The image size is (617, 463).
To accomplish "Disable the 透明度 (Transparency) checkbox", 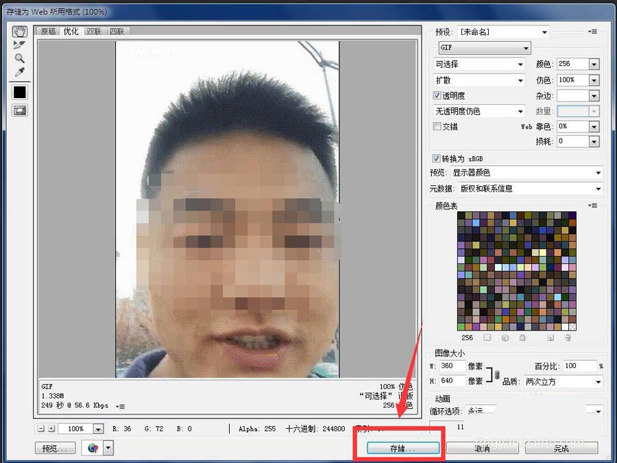I will pyautogui.click(x=437, y=95).
